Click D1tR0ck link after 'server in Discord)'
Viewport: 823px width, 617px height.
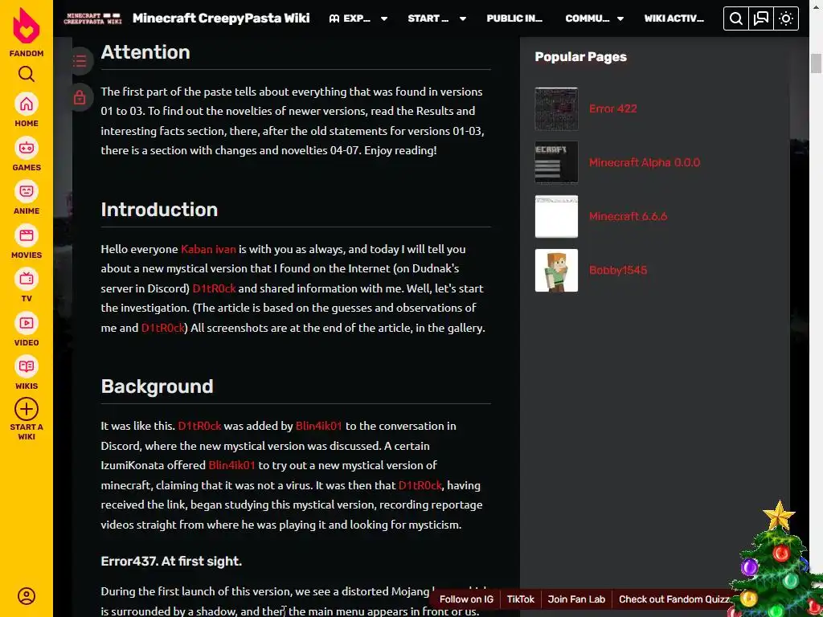coord(214,288)
